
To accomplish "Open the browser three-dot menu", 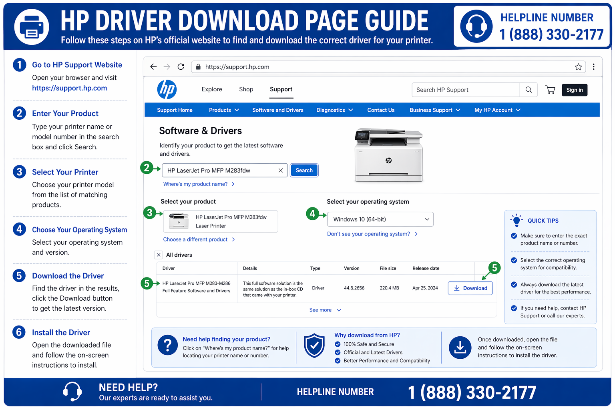I will pos(594,67).
